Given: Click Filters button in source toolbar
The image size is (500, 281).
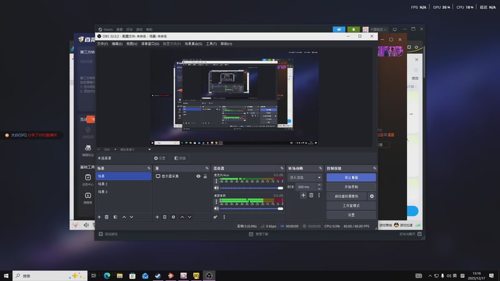Looking at the screenshot, I should [x=180, y=158].
